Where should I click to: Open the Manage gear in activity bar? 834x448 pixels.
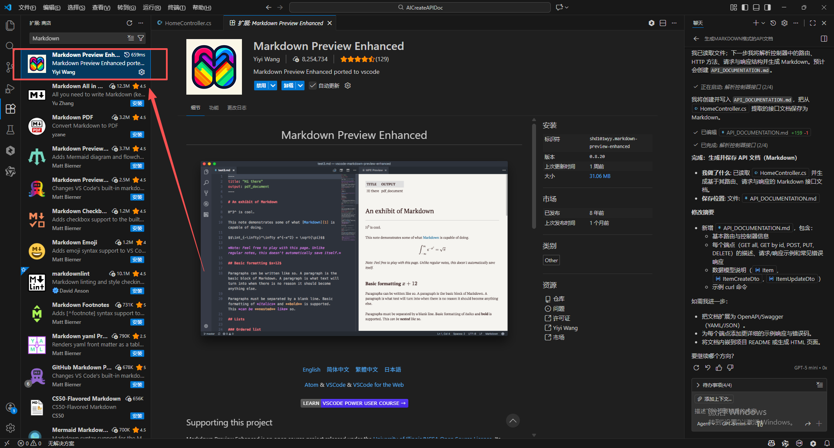click(10, 428)
